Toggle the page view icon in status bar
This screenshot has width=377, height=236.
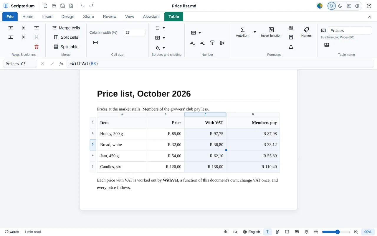(x=277, y=232)
